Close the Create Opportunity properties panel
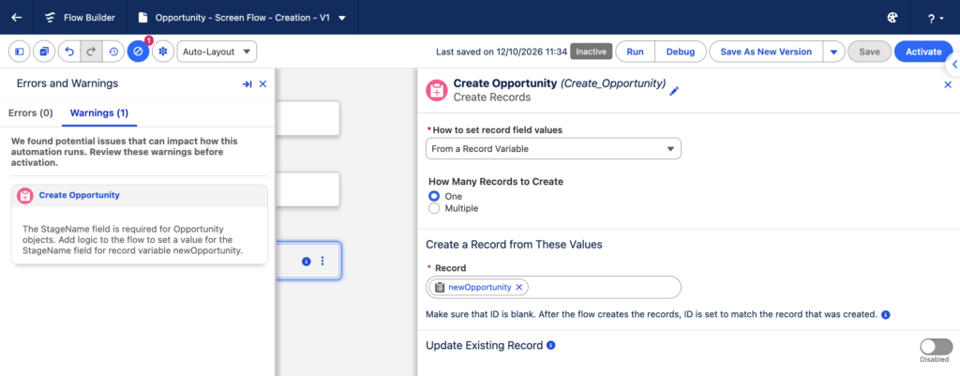Image resolution: width=960 pixels, height=376 pixels. [x=948, y=85]
